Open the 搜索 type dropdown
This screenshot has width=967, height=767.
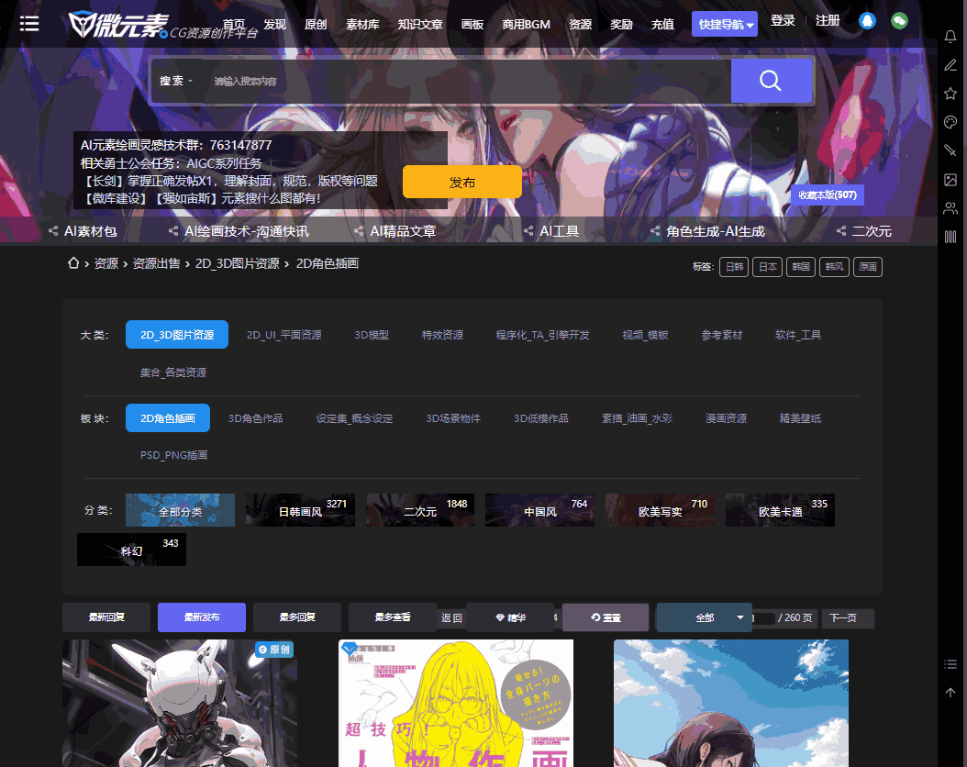176,81
